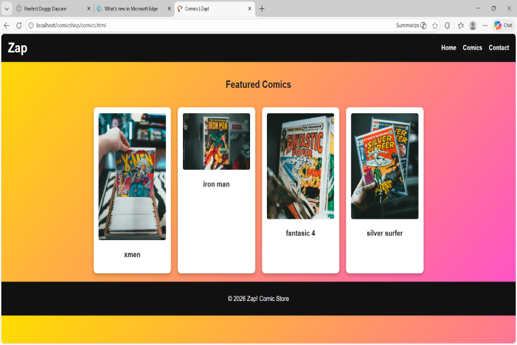517x345 pixels.
Task: Close the Pawfect Doggy Daycare tab
Action: 89,9
